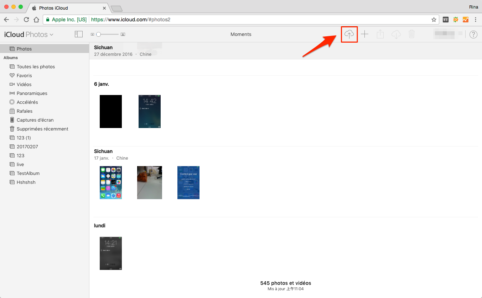Click the small thumbnails zoom-out icon
The height and width of the screenshot is (298, 482).
point(92,34)
